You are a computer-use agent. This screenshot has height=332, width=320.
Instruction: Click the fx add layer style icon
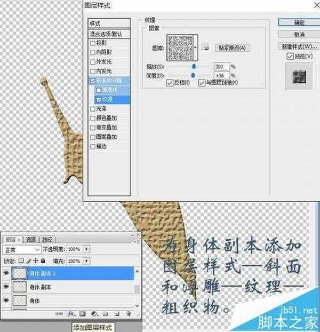(x=71, y=313)
